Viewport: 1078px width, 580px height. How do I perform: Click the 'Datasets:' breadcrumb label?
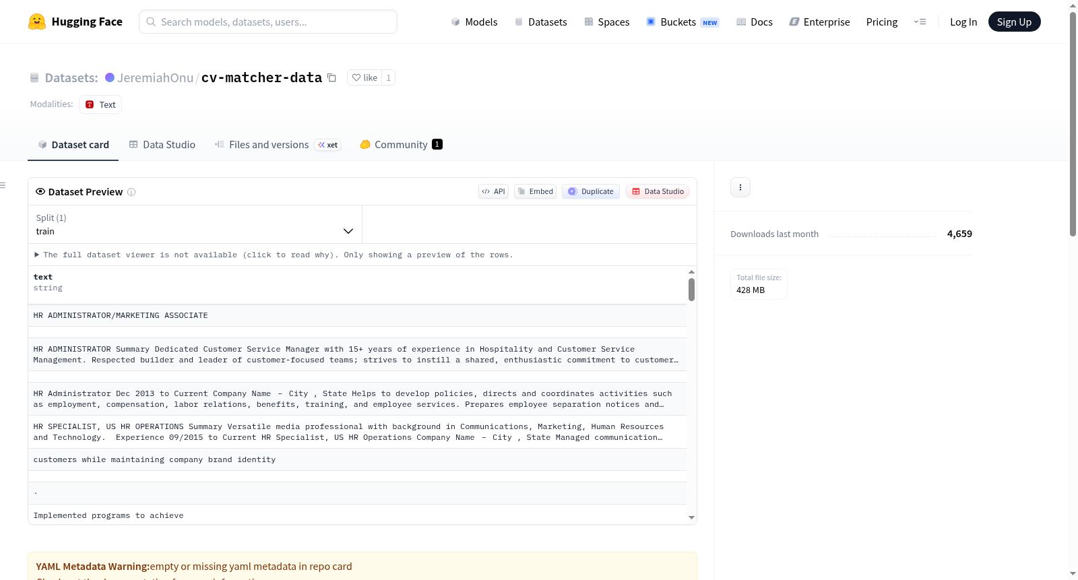coord(71,77)
